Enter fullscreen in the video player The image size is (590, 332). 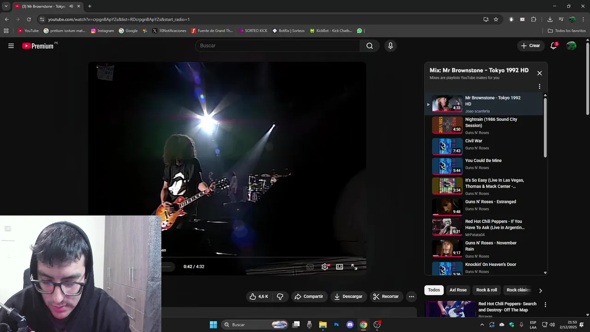(x=354, y=267)
